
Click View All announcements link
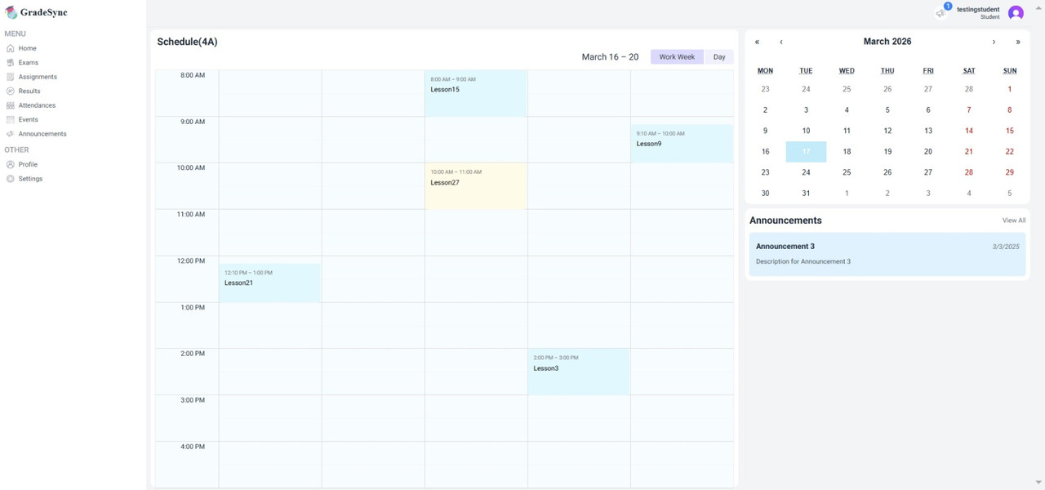pos(1014,220)
